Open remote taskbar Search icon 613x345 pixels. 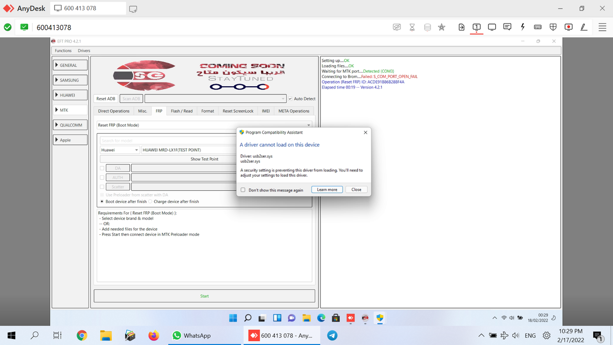pyautogui.click(x=248, y=318)
